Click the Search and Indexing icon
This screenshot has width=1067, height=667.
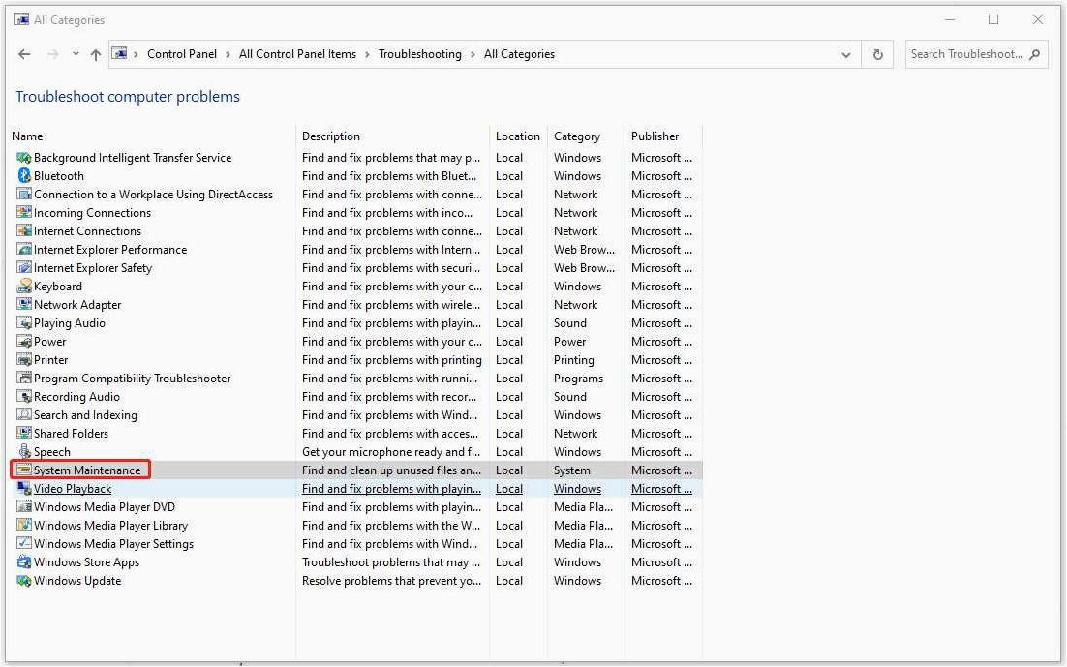24,414
